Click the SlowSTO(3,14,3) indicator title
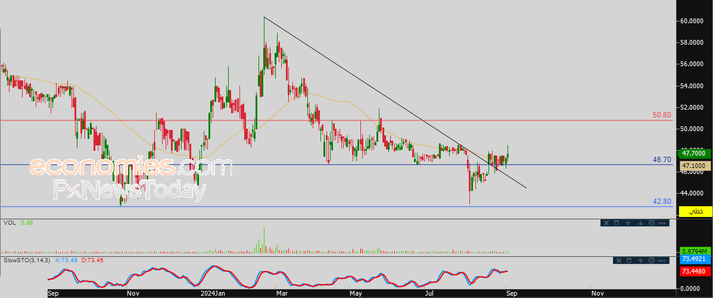The image size is (713, 298). tap(26, 260)
